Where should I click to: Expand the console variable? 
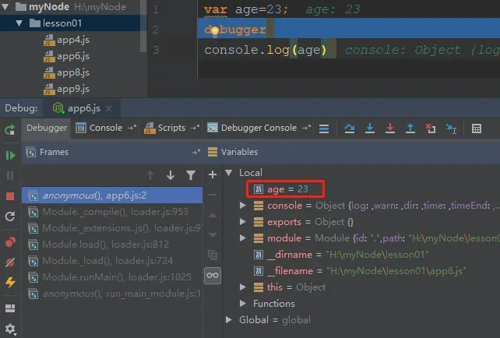(243, 206)
